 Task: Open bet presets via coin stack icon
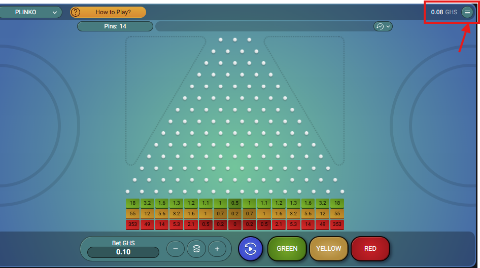196,249
